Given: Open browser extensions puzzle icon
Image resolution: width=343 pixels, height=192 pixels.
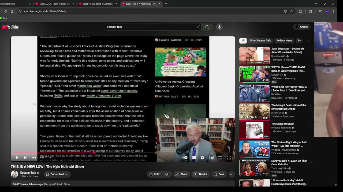Looking at the screenshot, I should coord(301,11).
